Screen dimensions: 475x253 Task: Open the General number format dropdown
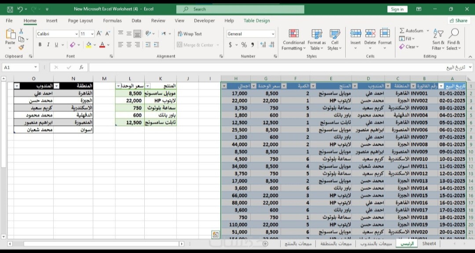coord(273,34)
